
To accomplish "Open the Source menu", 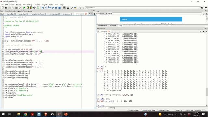I will 19,5.
